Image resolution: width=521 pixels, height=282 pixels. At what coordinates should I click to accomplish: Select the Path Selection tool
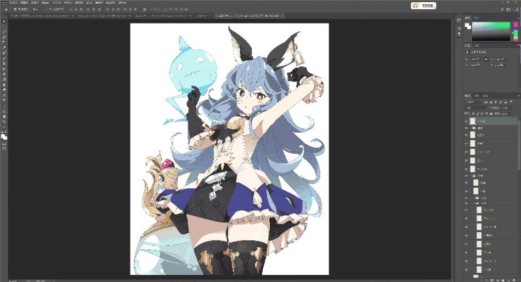(4, 106)
